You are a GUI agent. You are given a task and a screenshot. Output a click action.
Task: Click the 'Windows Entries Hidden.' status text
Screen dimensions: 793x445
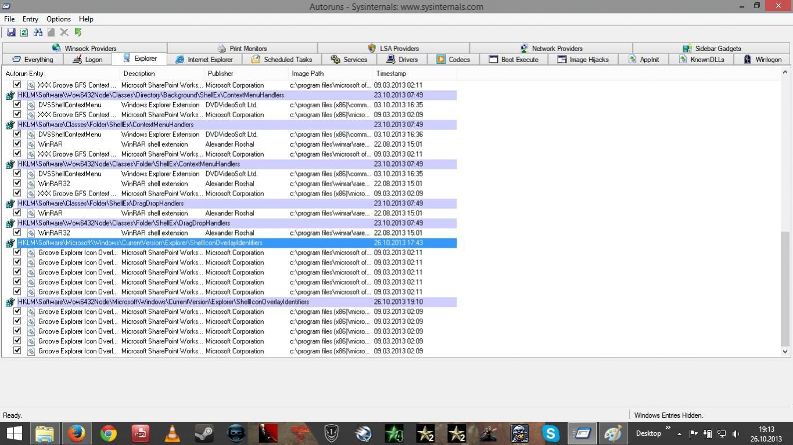coord(669,415)
